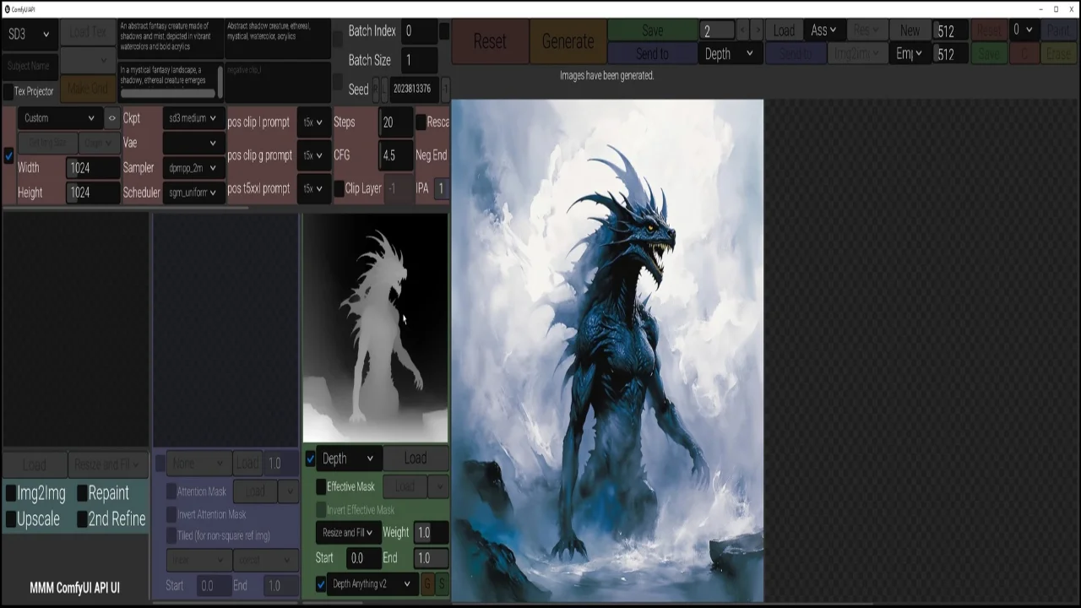
Task: Click the width/height swap arrows icon
Action: [111, 118]
